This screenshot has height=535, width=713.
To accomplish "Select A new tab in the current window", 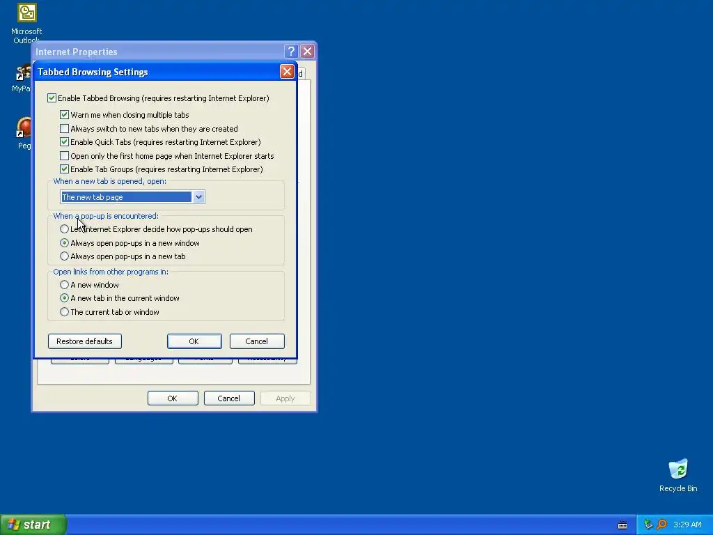I will (x=64, y=298).
